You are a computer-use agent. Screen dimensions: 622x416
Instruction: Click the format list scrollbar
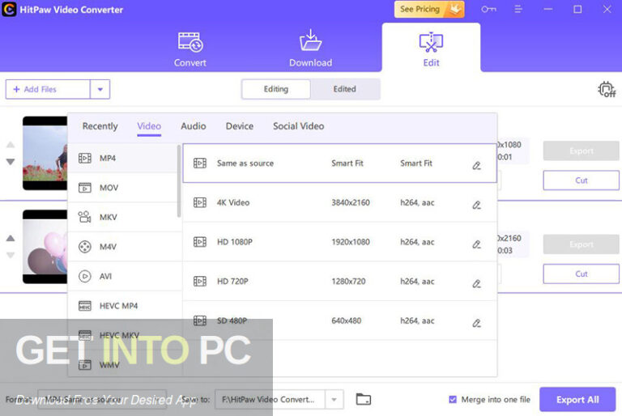(179, 180)
